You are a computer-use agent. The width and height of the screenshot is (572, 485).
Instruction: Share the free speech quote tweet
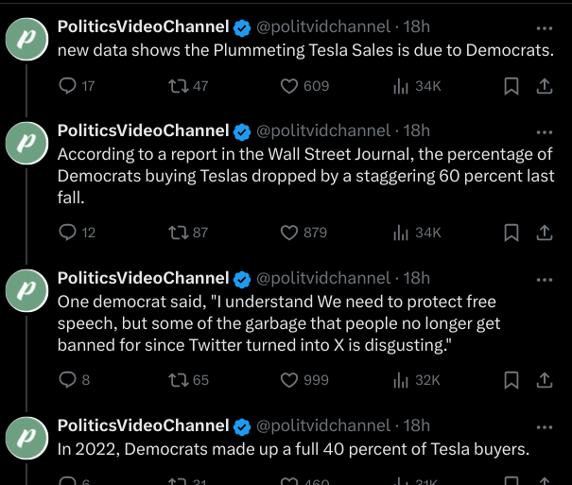pyautogui.click(x=545, y=380)
